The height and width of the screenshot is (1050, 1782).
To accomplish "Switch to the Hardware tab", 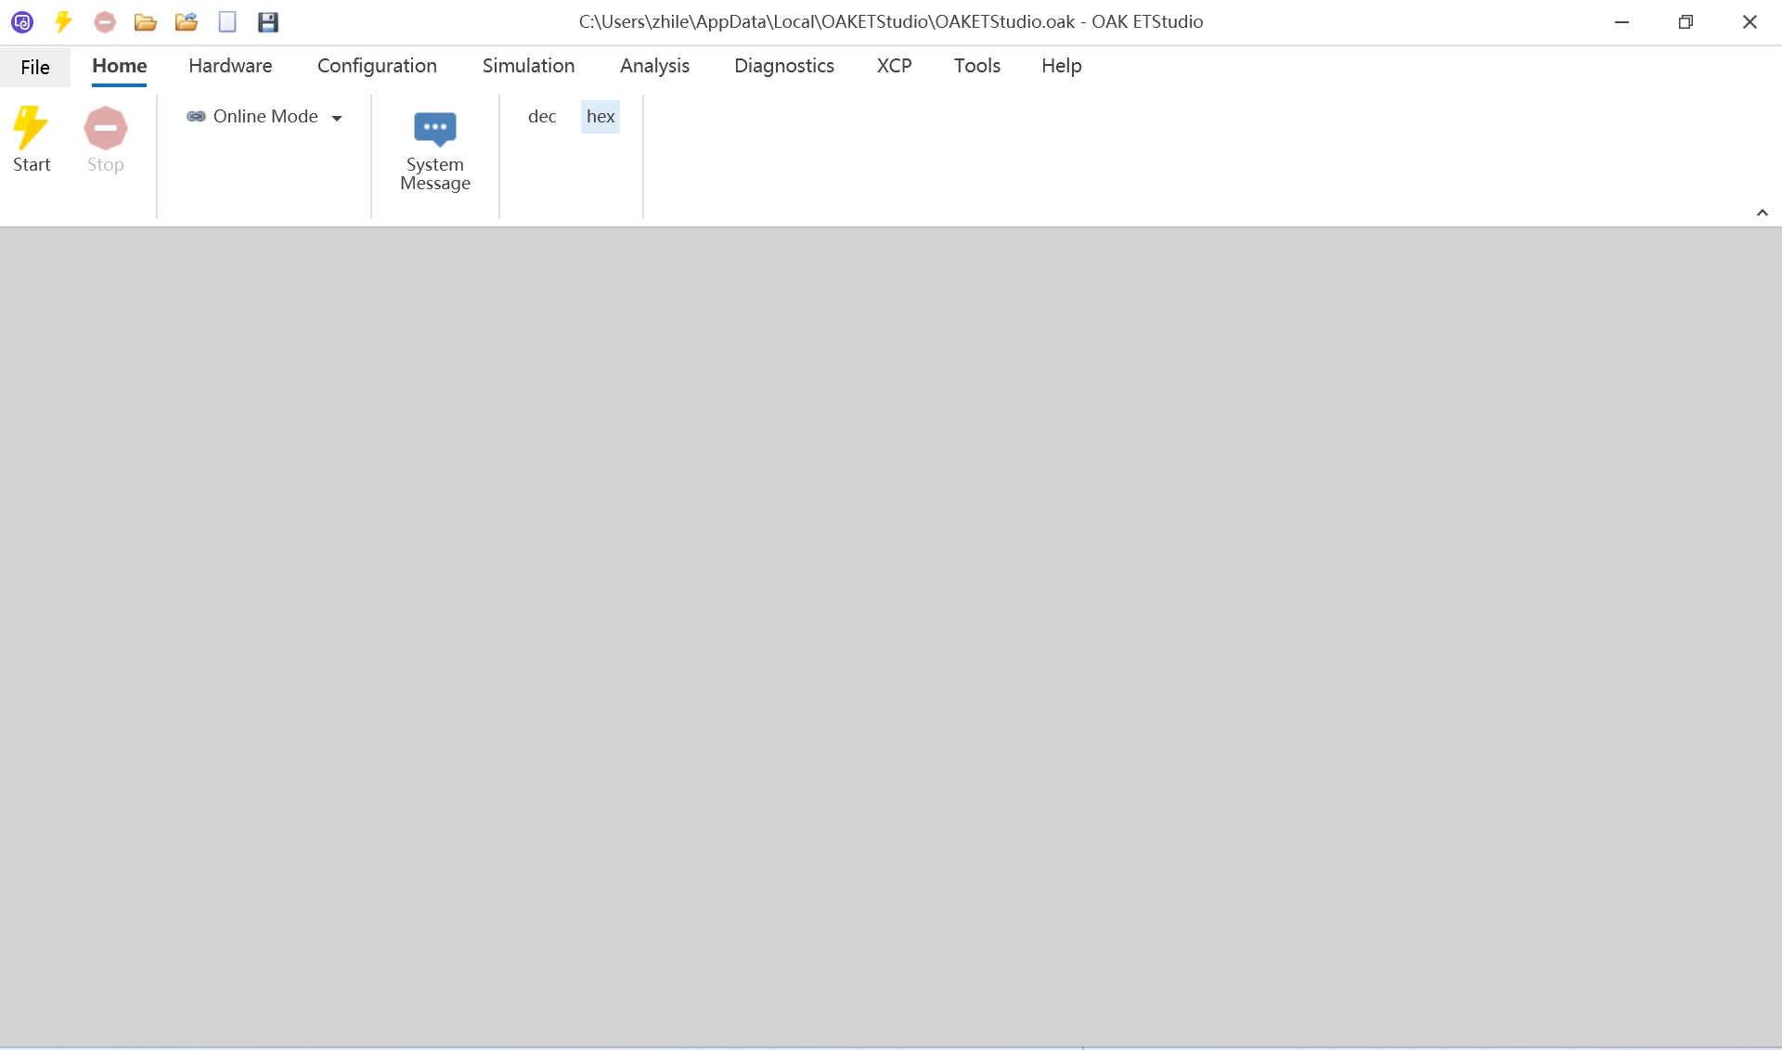I will [x=230, y=66].
